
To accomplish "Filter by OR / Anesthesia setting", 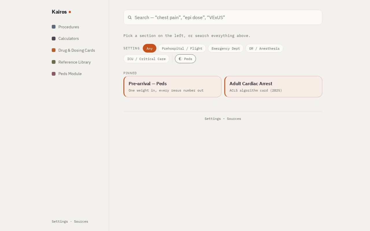I will coord(264,48).
